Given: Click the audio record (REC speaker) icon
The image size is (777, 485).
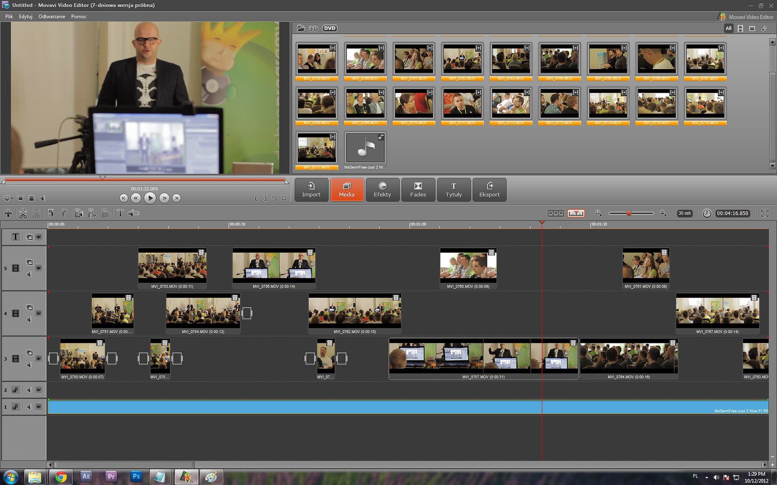Looking at the screenshot, I should [134, 213].
